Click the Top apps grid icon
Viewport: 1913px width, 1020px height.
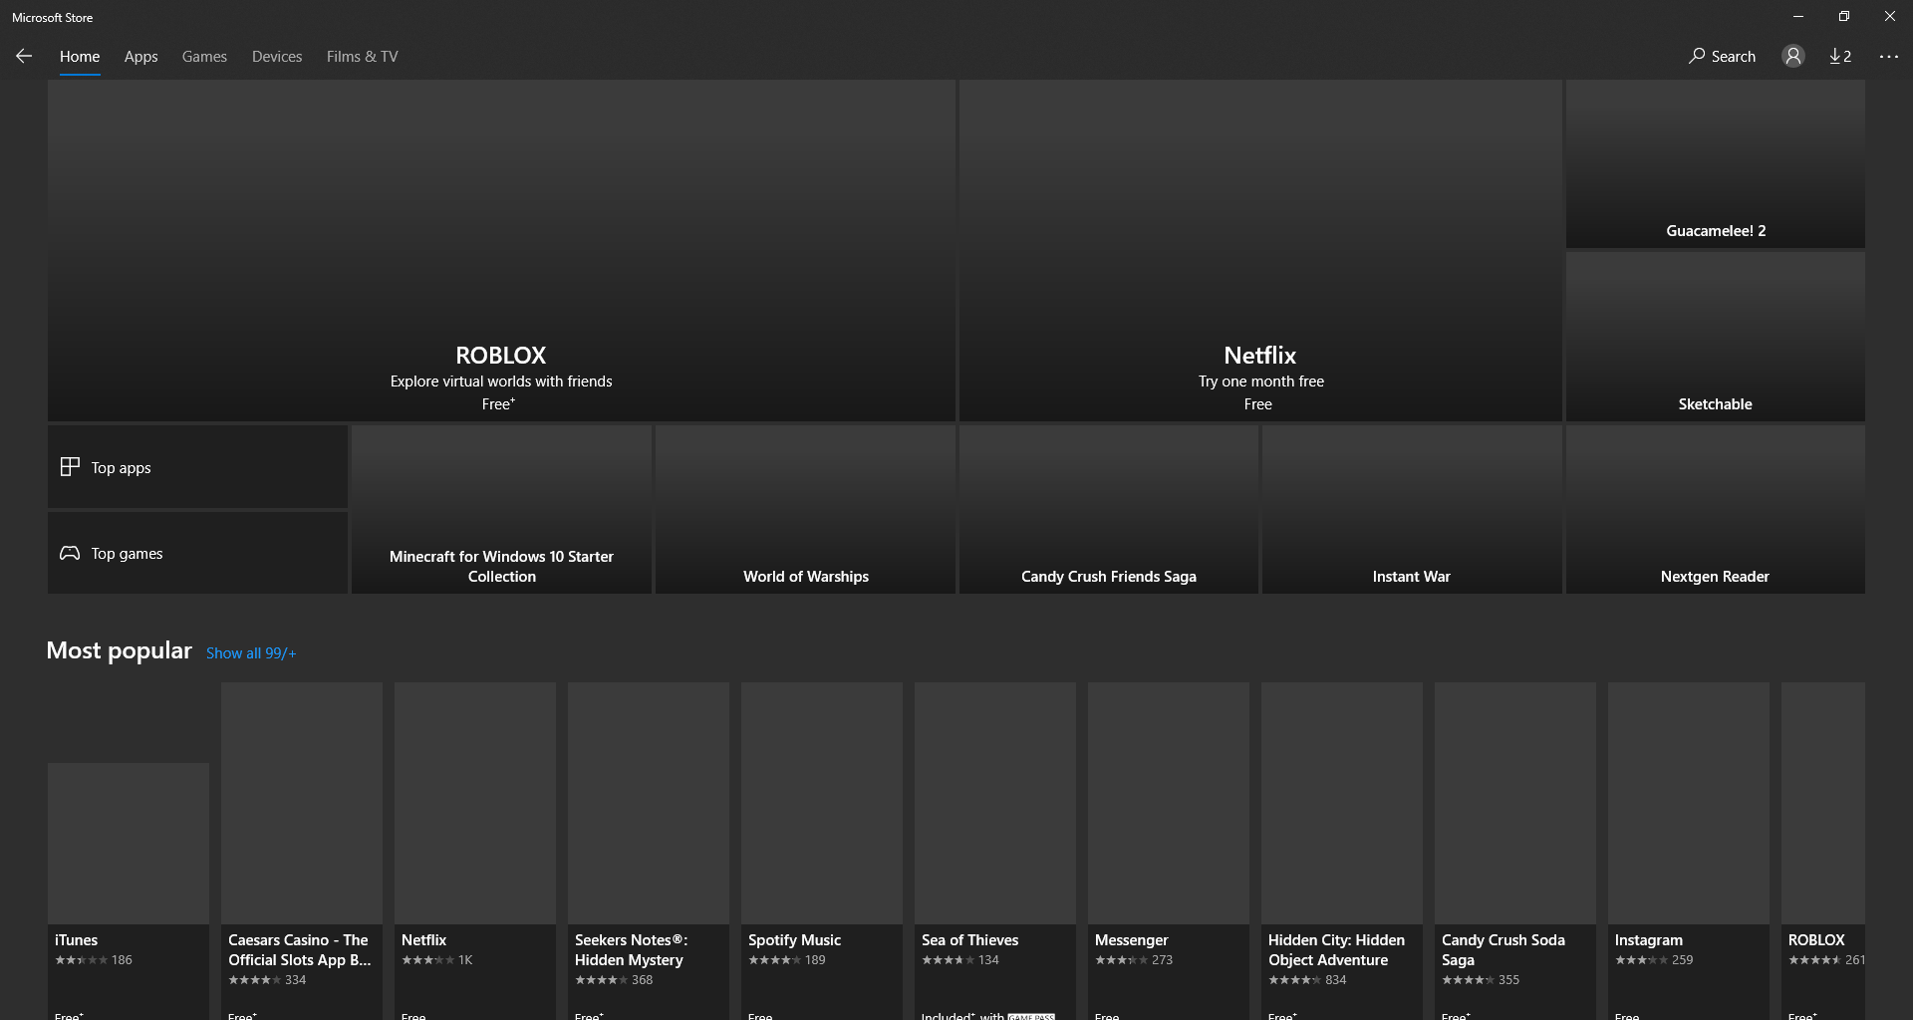coord(70,467)
